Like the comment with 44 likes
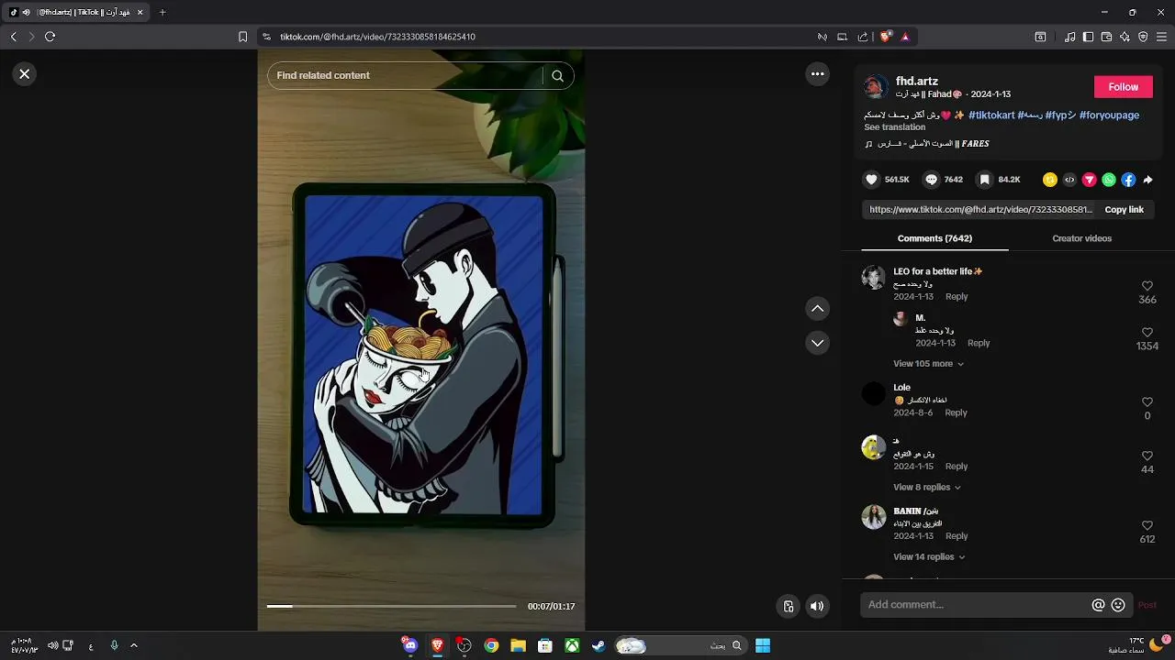The width and height of the screenshot is (1175, 660). (x=1147, y=456)
